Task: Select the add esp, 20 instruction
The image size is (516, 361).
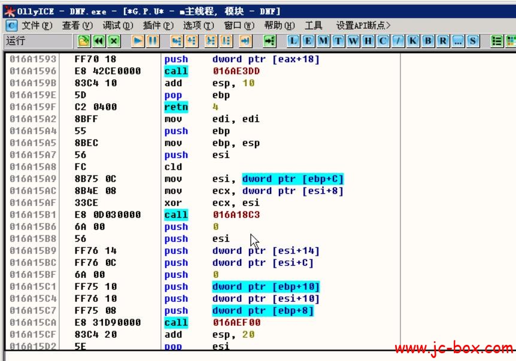Action: [210, 334]
